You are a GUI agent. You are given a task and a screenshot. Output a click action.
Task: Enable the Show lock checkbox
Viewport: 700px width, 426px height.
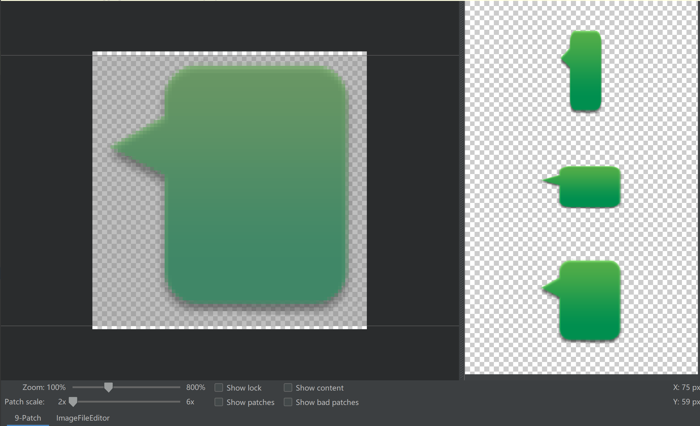(219, 388)
